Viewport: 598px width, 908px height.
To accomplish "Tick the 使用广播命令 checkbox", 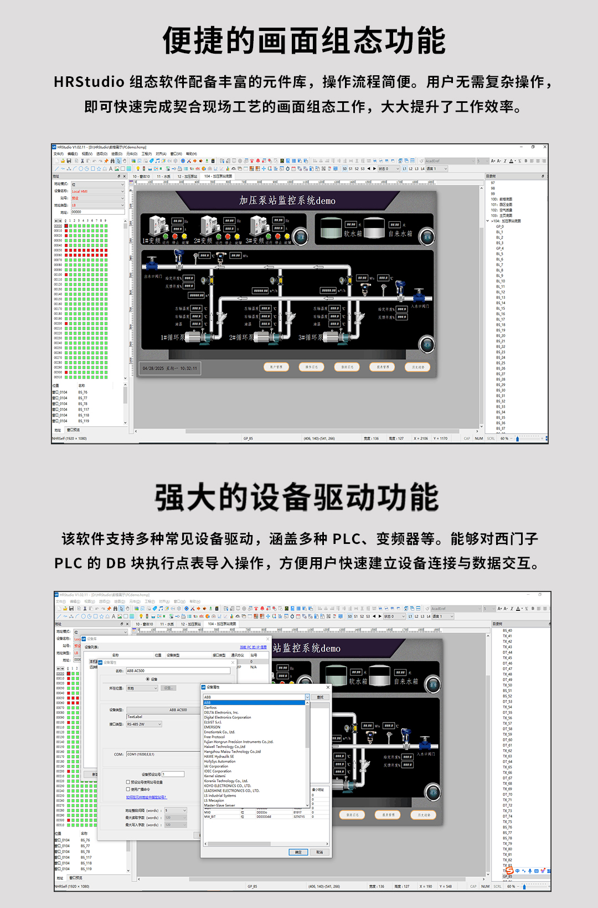I will coord(128,790).
